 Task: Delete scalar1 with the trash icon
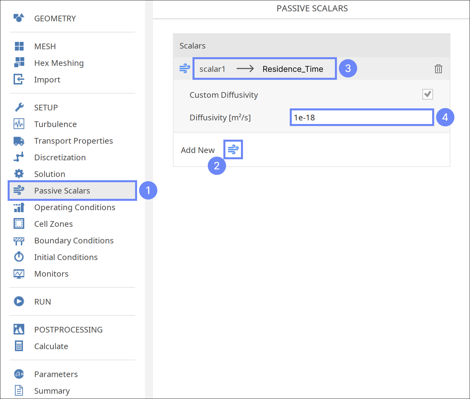point(438,69)
